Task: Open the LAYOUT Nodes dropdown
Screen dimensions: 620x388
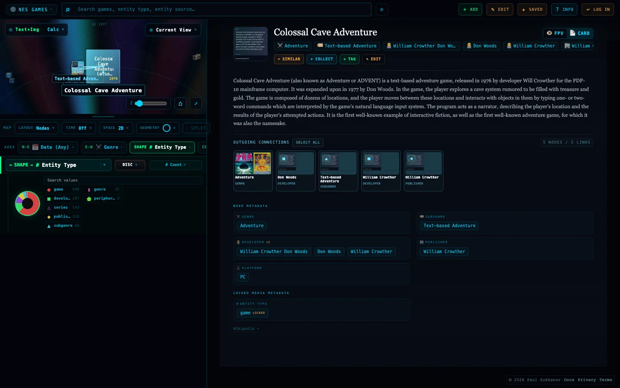Action: [37, 128]
